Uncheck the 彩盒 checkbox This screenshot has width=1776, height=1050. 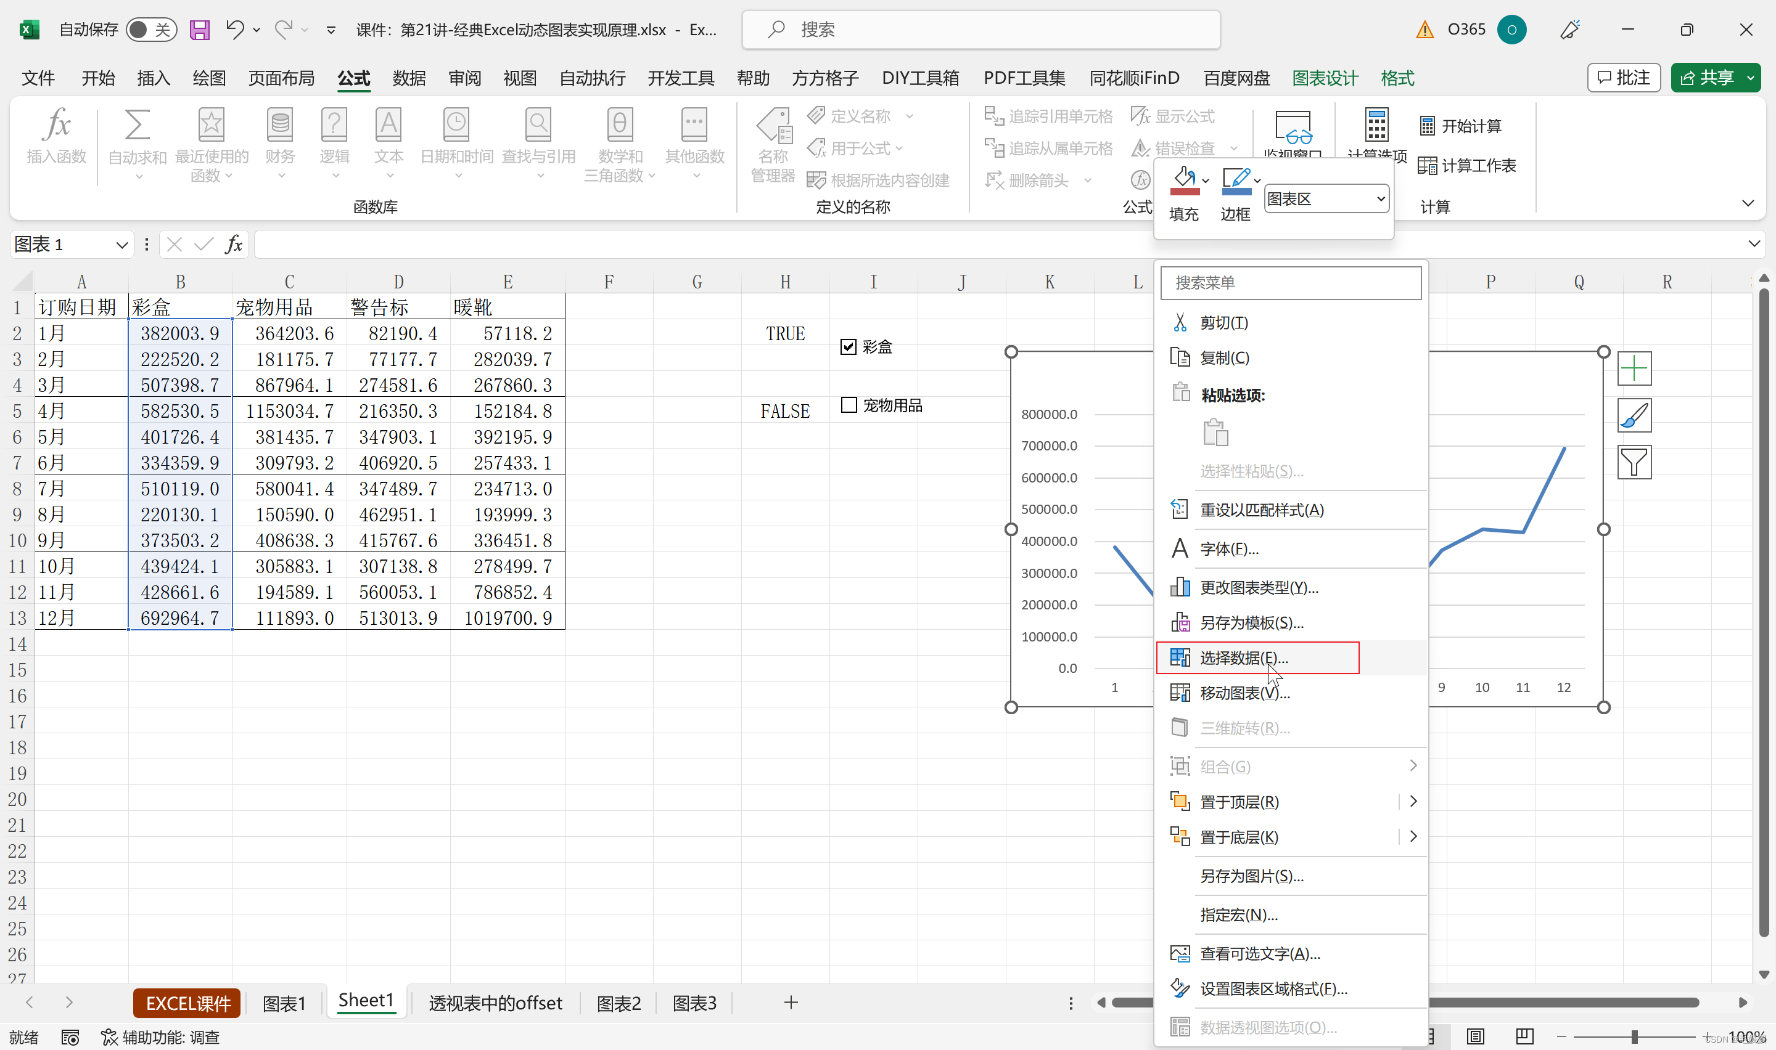[x=848, y=347]
